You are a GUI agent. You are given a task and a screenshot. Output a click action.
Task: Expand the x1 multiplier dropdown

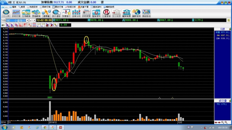pos(34,21)
